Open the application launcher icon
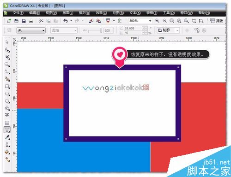This screenshot has width=231, height=177. click(x=108, y=21)
